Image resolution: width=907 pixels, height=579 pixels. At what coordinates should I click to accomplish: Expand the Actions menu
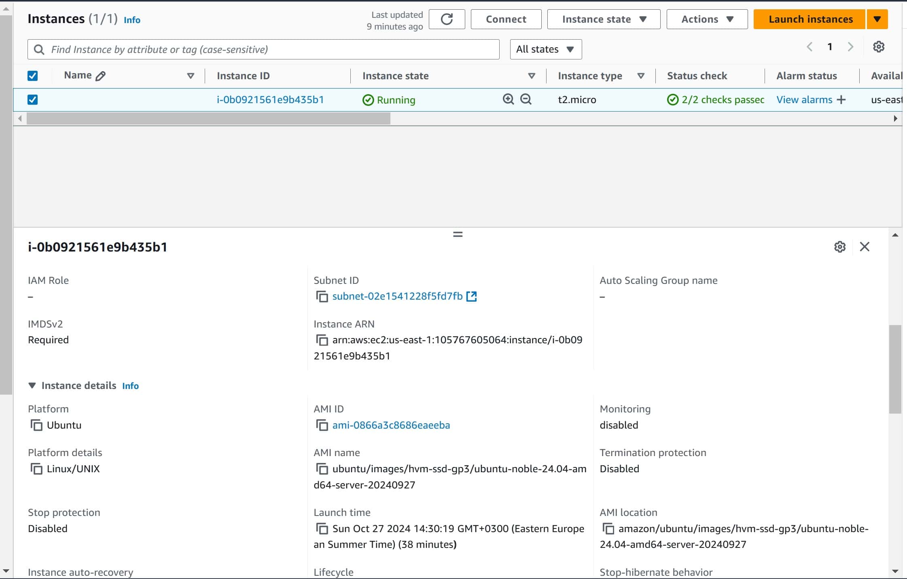pyautogui.click(x=706, y=19)
